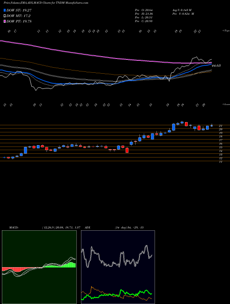Click the MACD histogram chart panel
Image resolution: width=230 pixels, height=304 pixels.
pyautogui.click(x=39, y=267)
